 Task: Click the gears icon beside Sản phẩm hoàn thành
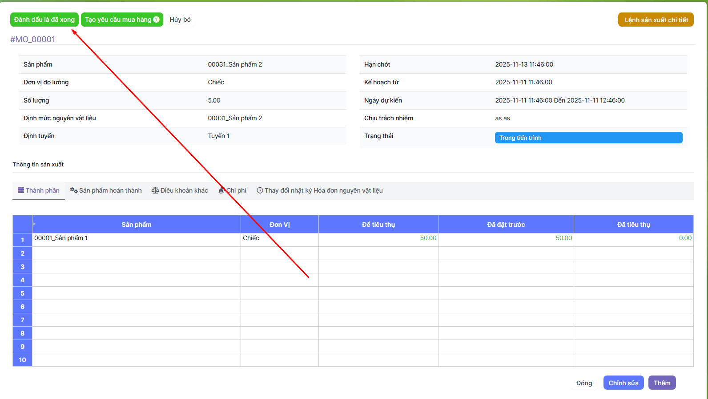[74, 190]
